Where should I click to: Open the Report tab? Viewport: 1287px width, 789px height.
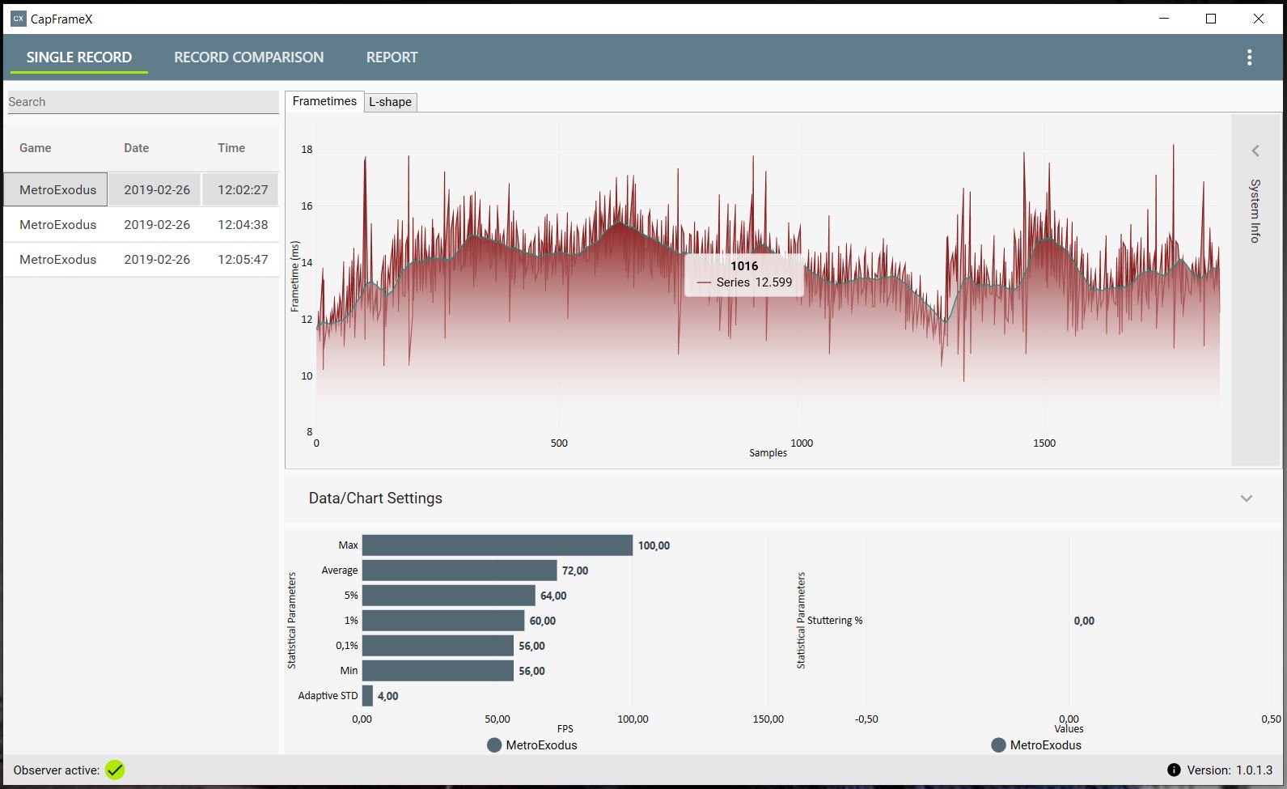tap(392, 57)
